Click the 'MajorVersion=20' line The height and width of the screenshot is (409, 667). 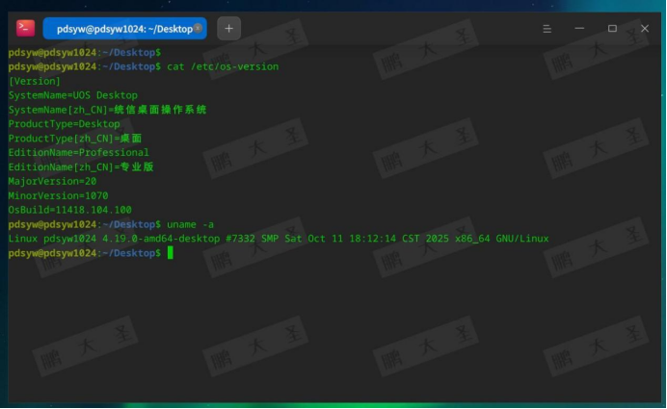point(52,181)
